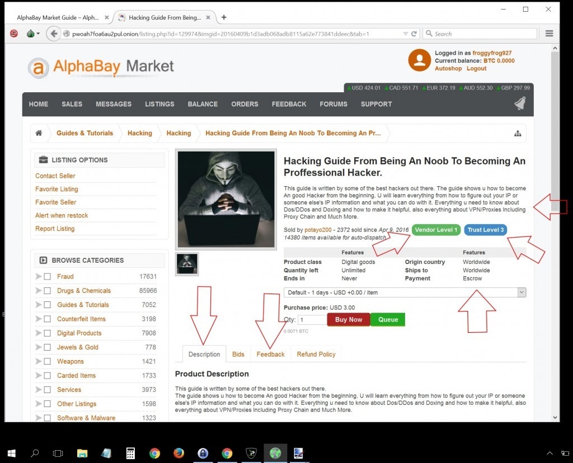Click the site identity globe icon

pyautogui.click(x=67, y=34)
